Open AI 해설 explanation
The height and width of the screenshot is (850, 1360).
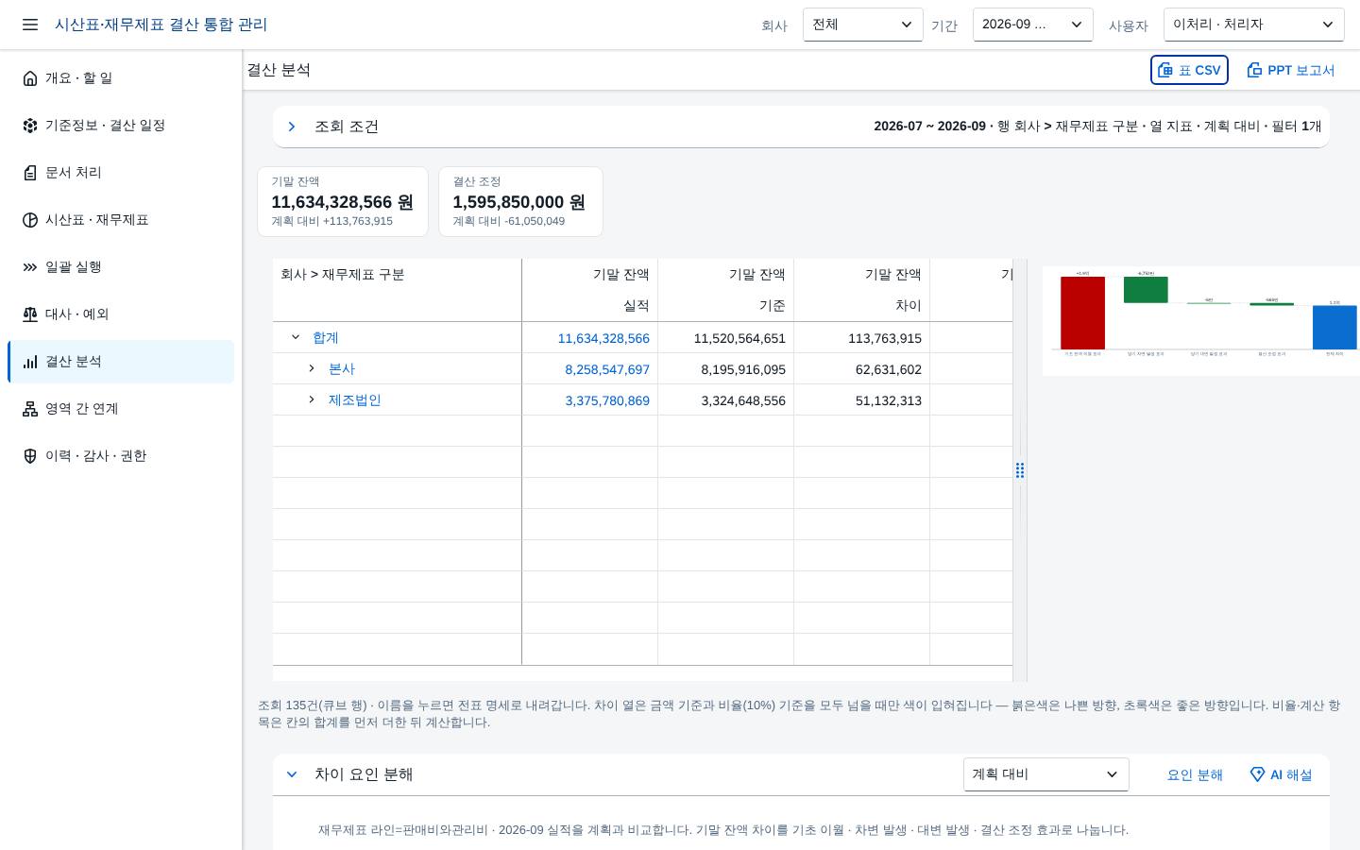coord(1282,774)
